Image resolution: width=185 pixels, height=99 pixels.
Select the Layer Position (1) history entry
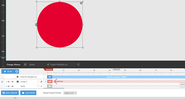(x=59, y=65)
